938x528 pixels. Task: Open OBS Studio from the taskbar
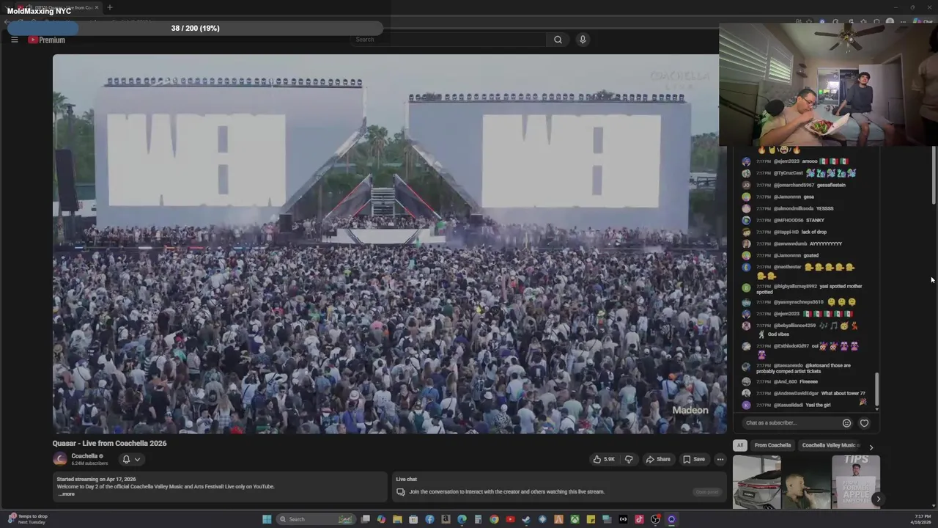coord(655,519)
